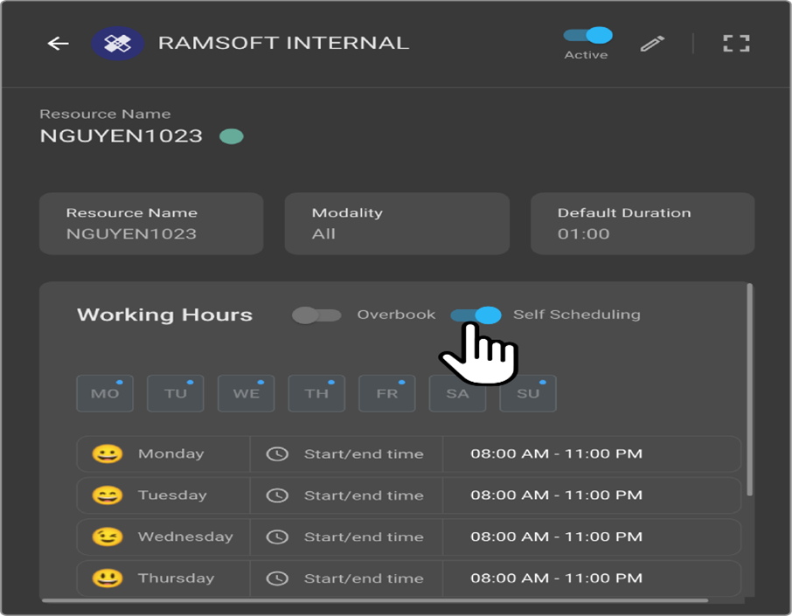Click Thursday's 08:00 AM - 11:00 PM time
The image size is (792, 616).
click(556, 578)
